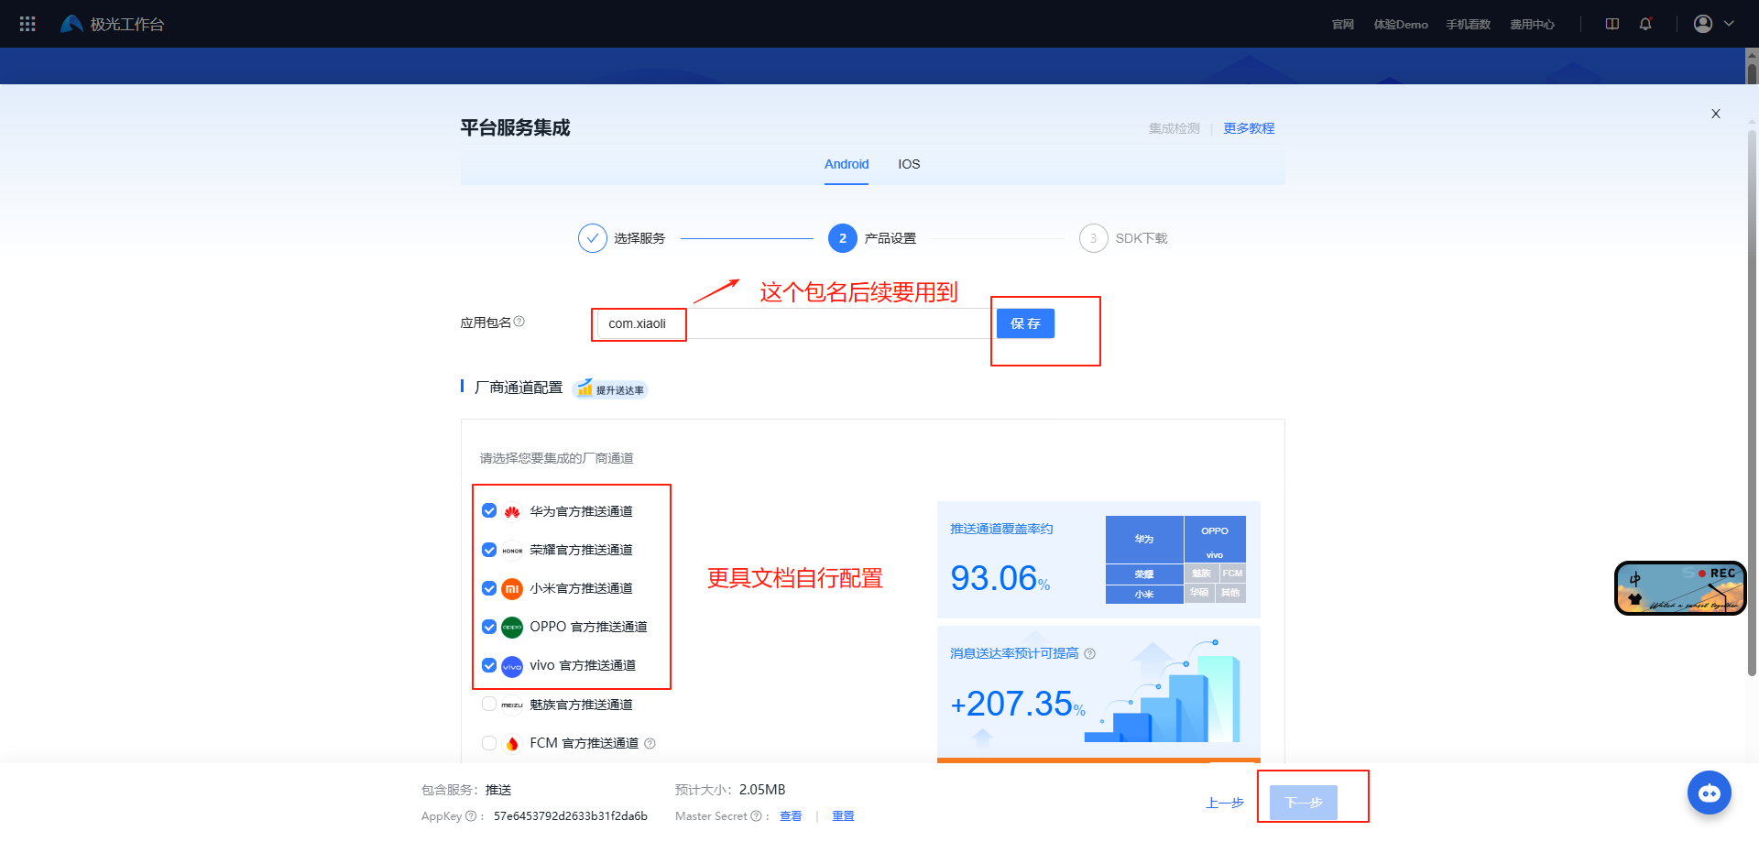Click help icon beside Master Secret
This screenshot has height=842, width=1759.
click(756, 815)
